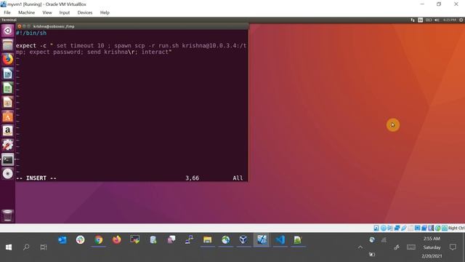Open Google Chrome from the Windows taskbar
Viewport: 465px width, 262px height.
click(99, 239)
